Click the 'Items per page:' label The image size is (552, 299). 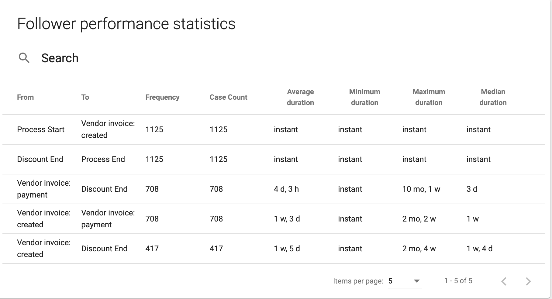coord(358,281)
